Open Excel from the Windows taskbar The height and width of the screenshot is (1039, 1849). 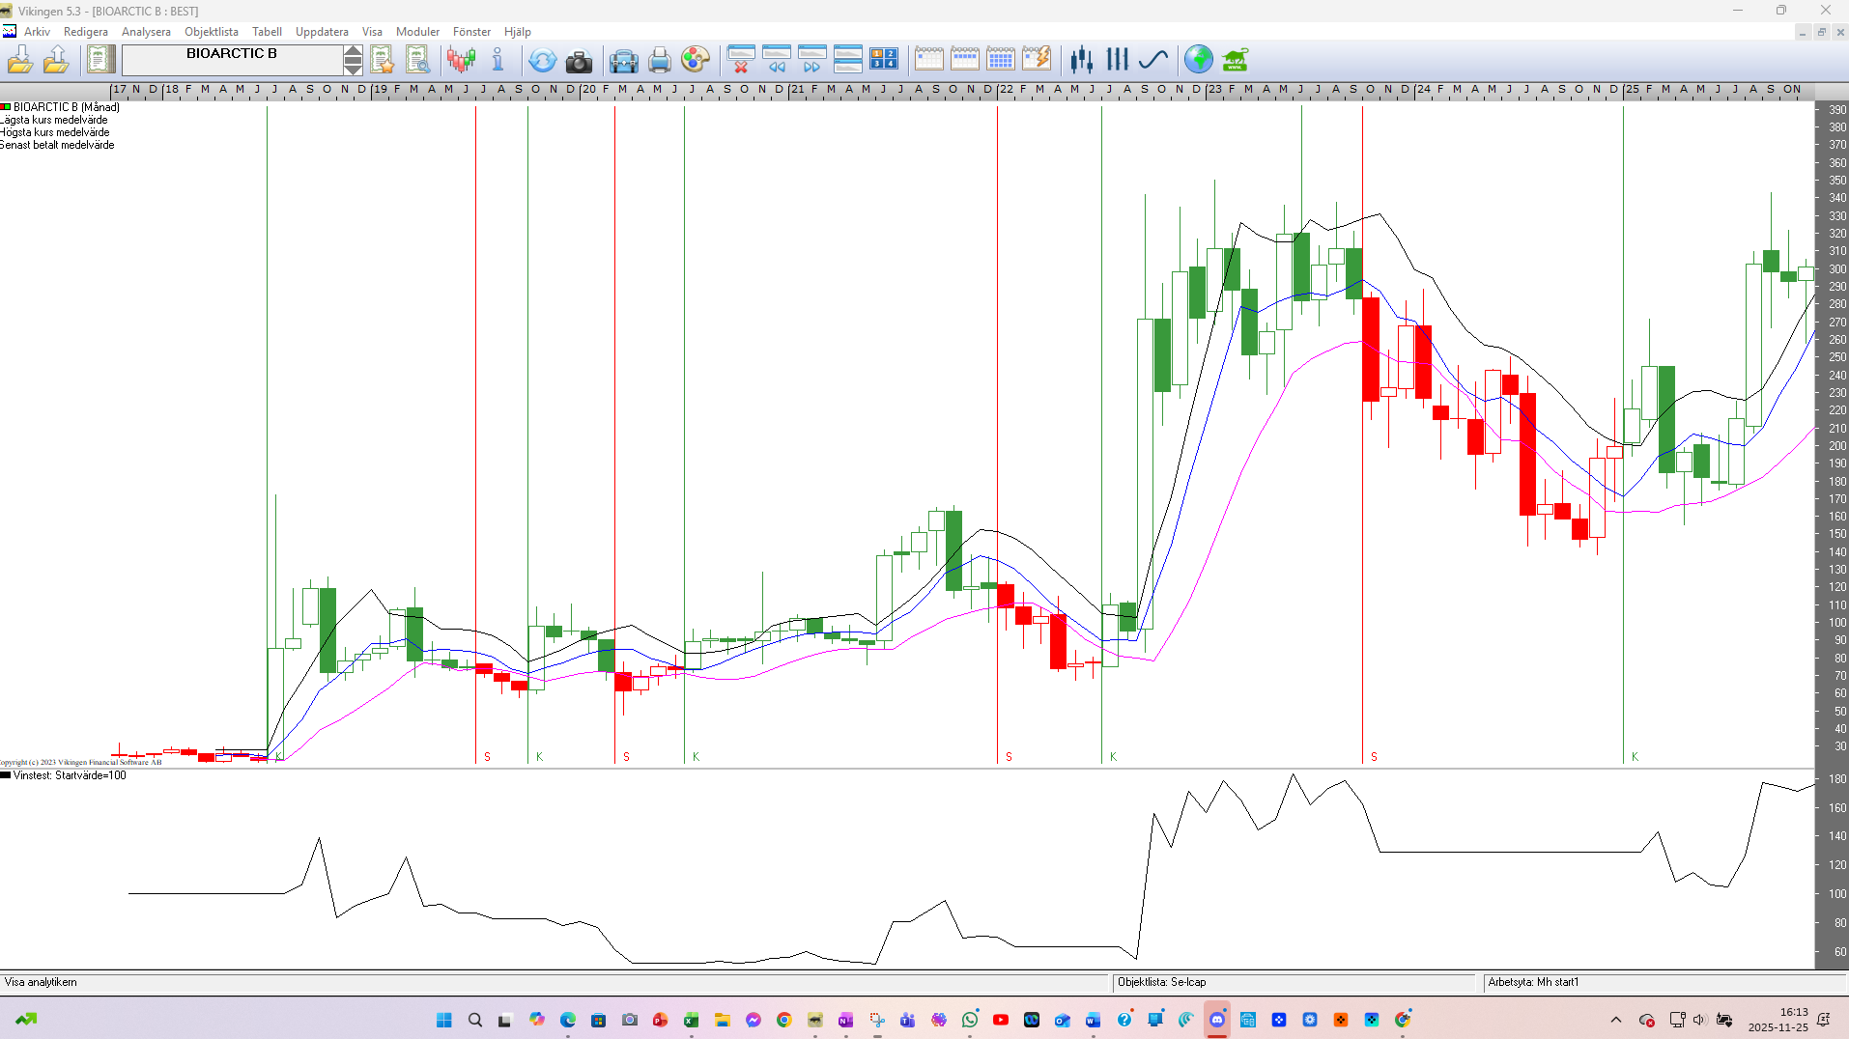click(692, 1020)
